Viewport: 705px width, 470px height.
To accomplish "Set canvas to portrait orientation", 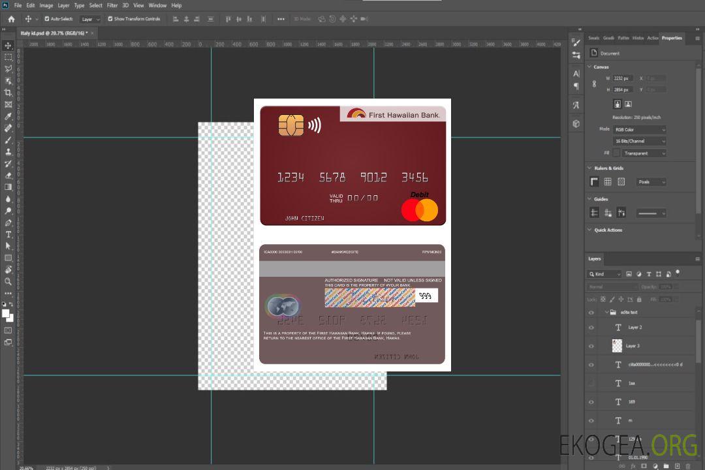I will tap(618, 104).
